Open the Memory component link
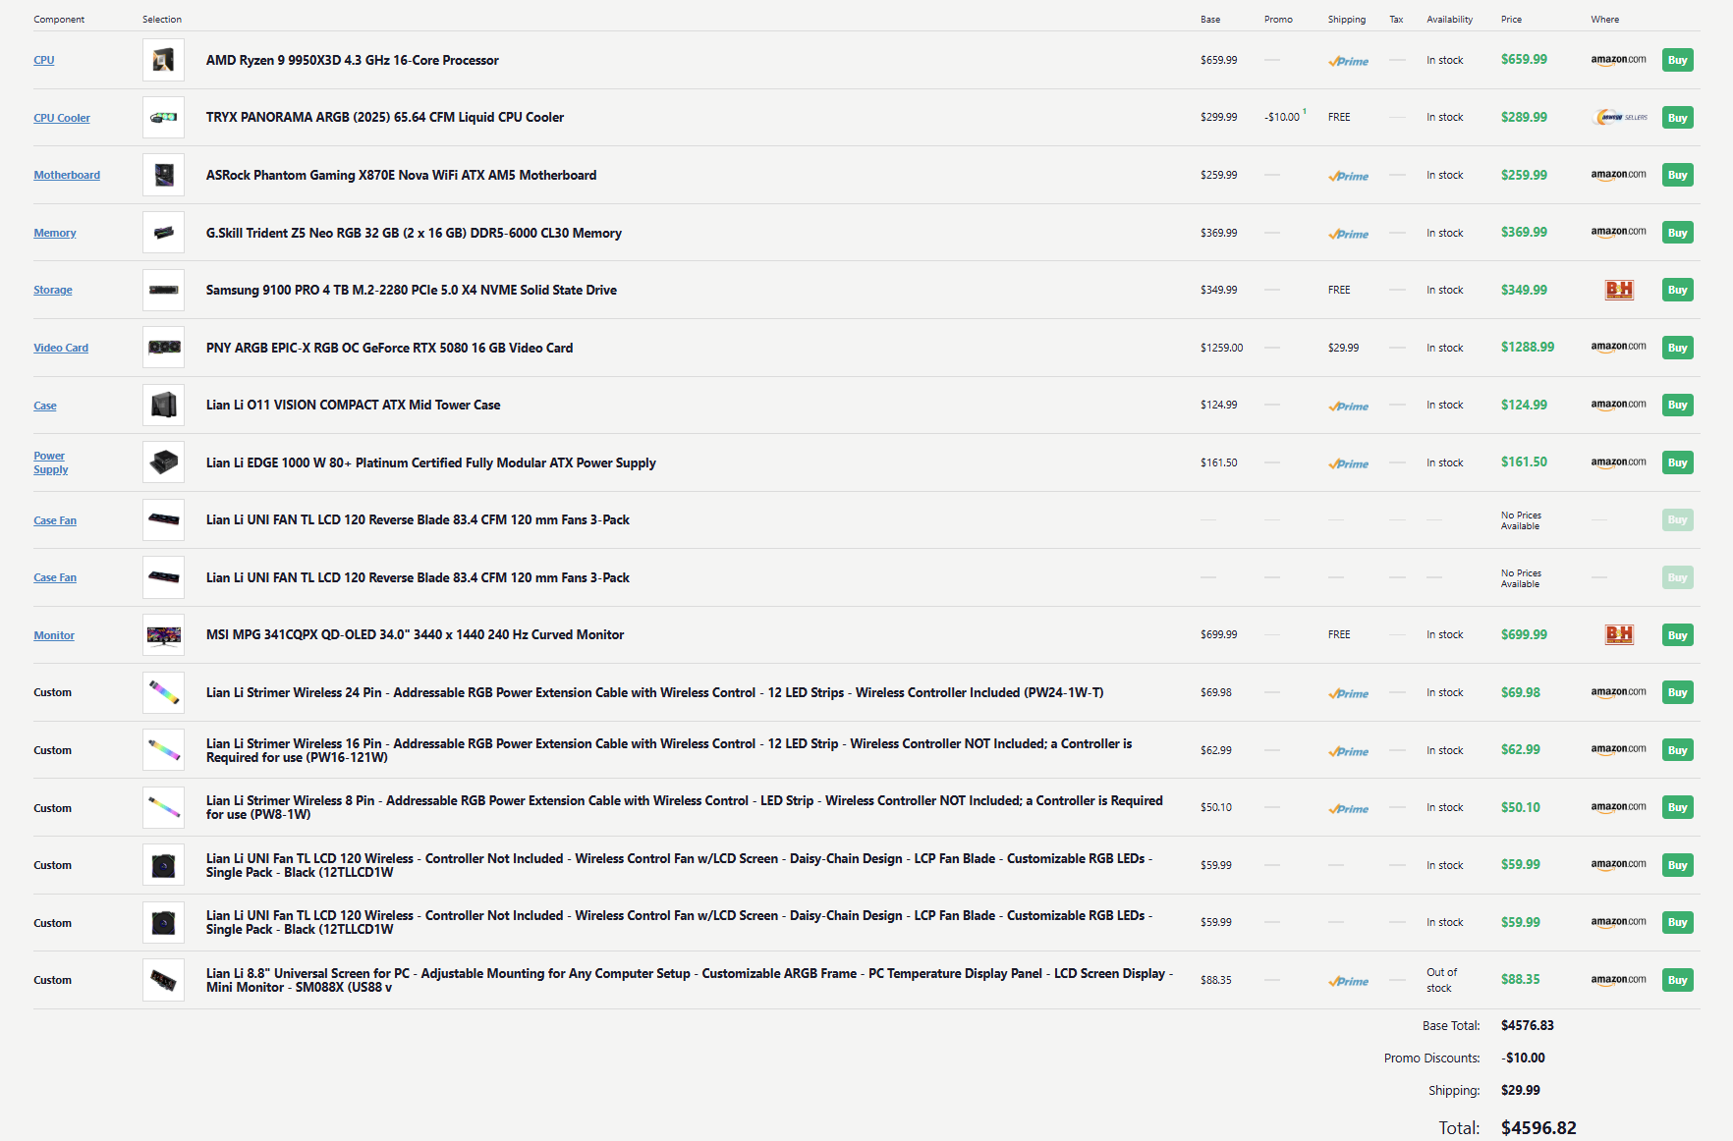The image size is (1733, 1141). pos(55,233)
